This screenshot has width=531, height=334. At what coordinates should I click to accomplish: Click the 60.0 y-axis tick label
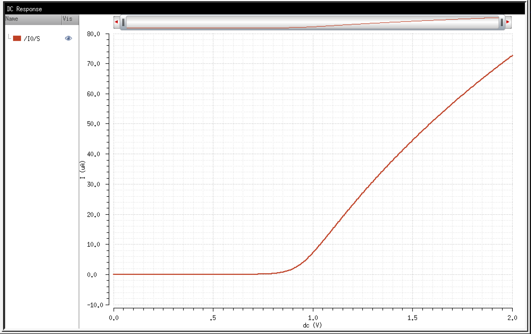pyautogui.click(x=93, y=94)
